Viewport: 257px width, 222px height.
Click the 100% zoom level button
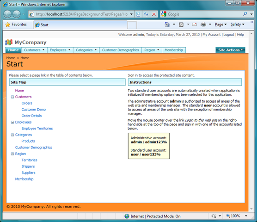coord(233,216)
